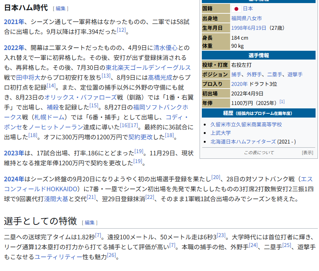Click the 右投左打 value in infobox
Image resolution: width=319 pixels, height=271 pixels.
tap(241, 65)
